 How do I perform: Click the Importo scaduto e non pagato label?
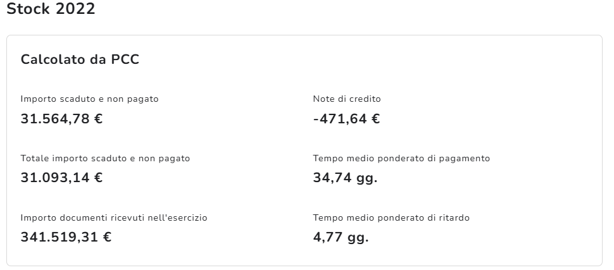89,99
